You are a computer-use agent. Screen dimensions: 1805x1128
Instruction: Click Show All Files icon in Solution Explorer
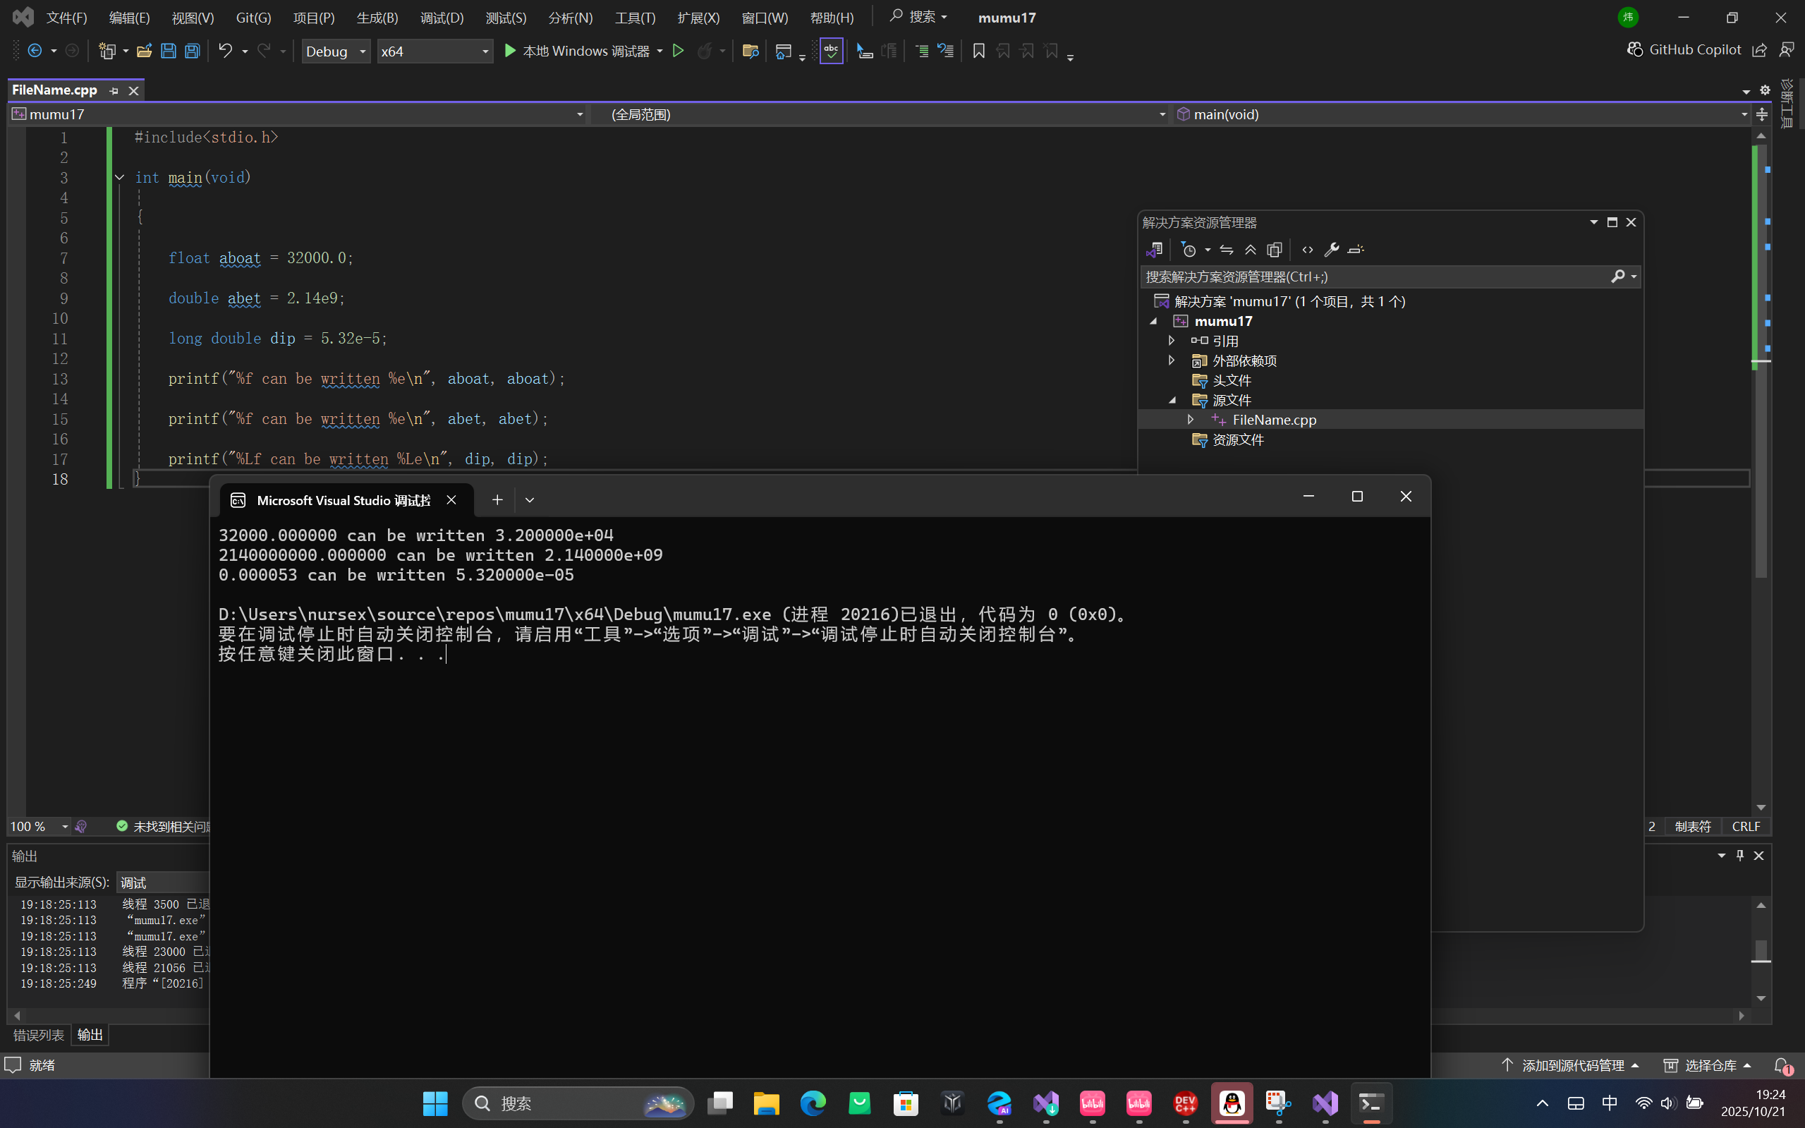click(1275, 250)
